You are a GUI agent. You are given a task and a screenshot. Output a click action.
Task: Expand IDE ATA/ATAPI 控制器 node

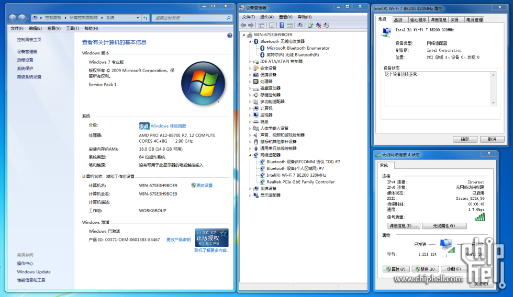[x=250, y=61]
